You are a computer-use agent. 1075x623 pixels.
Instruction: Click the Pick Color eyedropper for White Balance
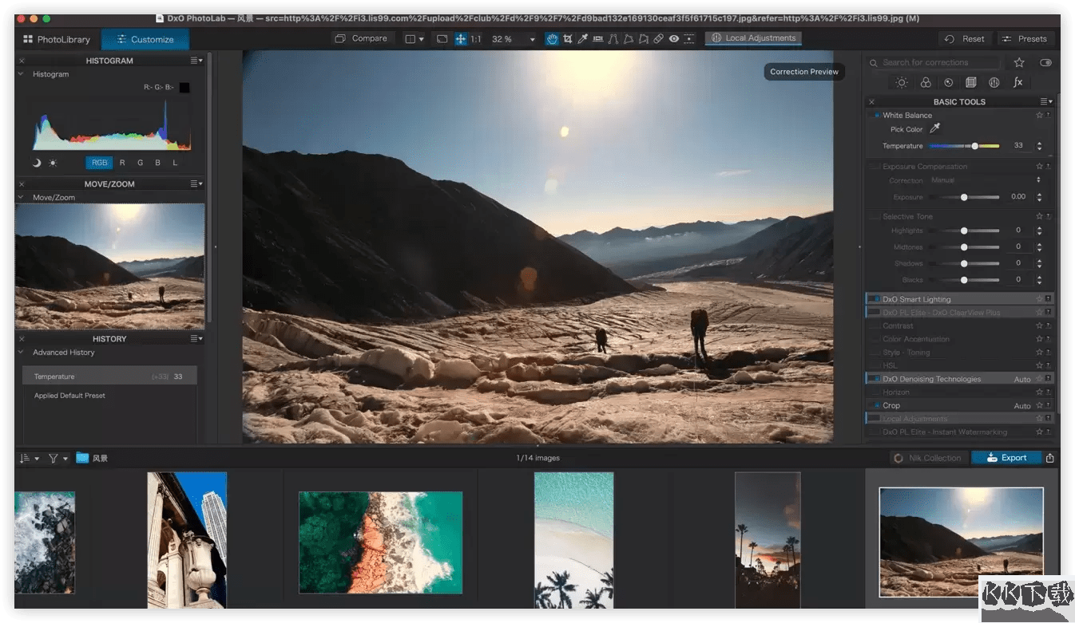pos(935,129)
